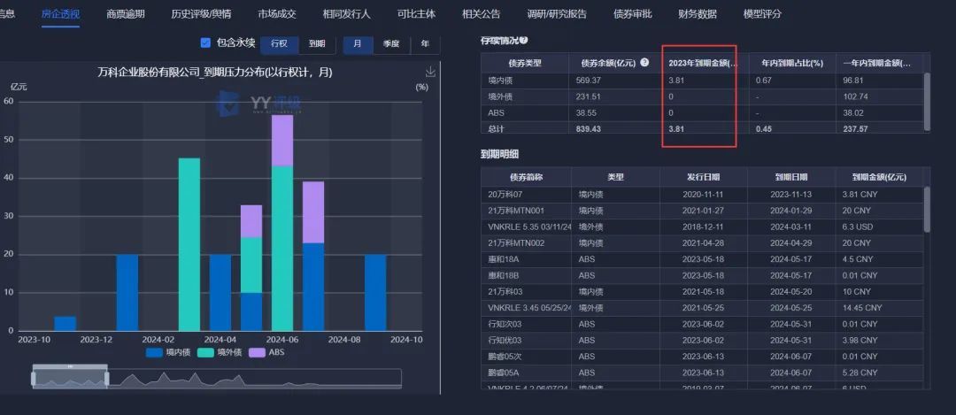Select bond 鹏睿05次

coord(505,356)
